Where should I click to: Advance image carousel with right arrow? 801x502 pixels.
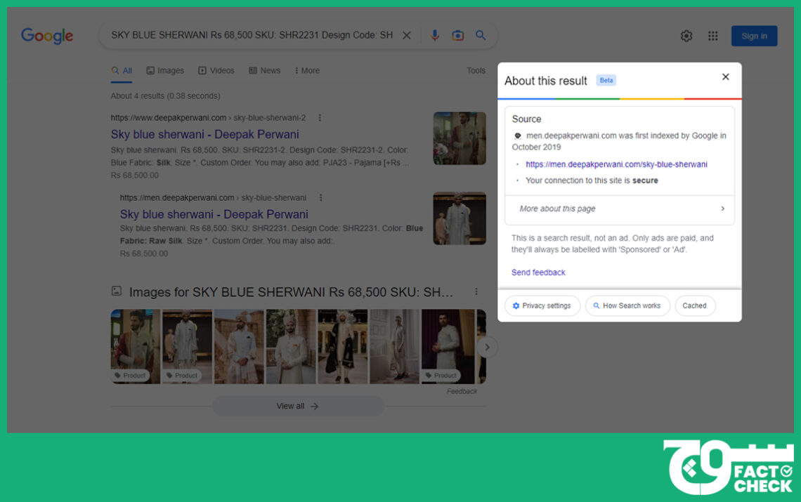(x=488, y=348)
